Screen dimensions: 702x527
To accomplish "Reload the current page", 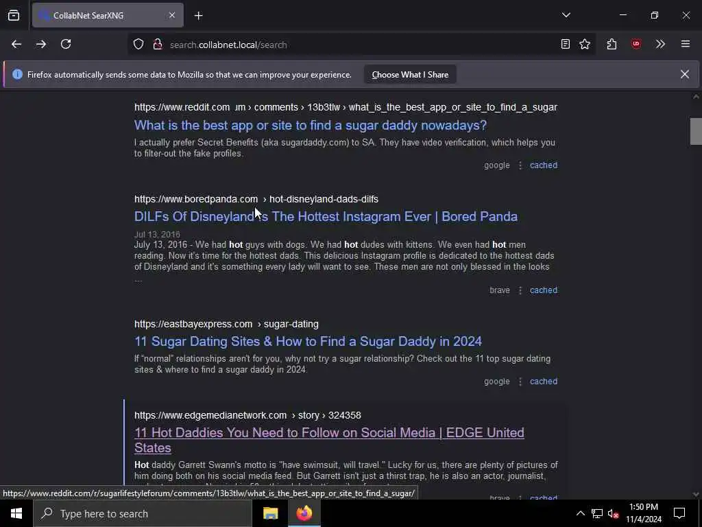I will [x=66, y=45].
